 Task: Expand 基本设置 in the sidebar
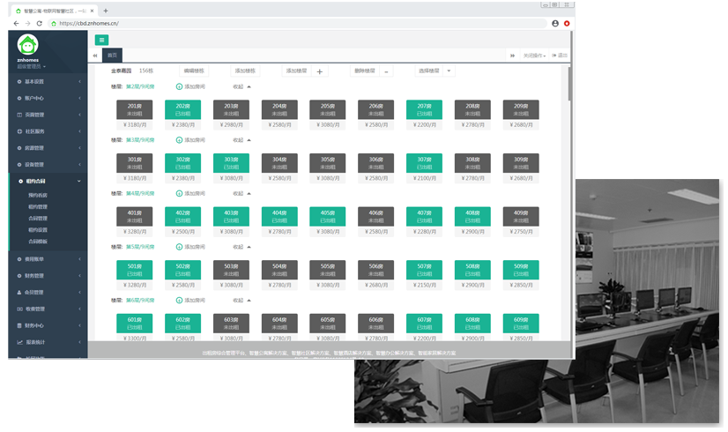(x=46, y=81)
